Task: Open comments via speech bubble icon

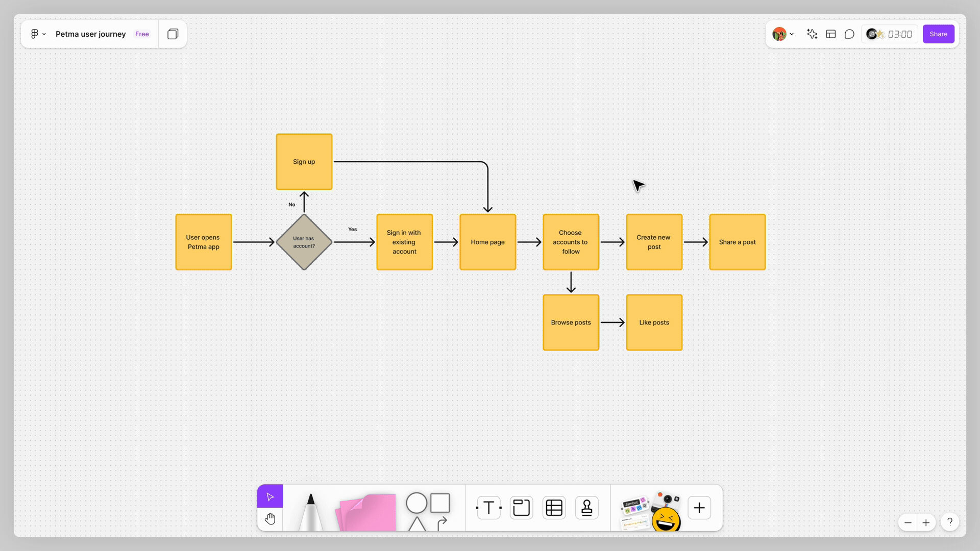Action: 849,34
